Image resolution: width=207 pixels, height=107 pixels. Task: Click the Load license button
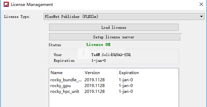114,27
